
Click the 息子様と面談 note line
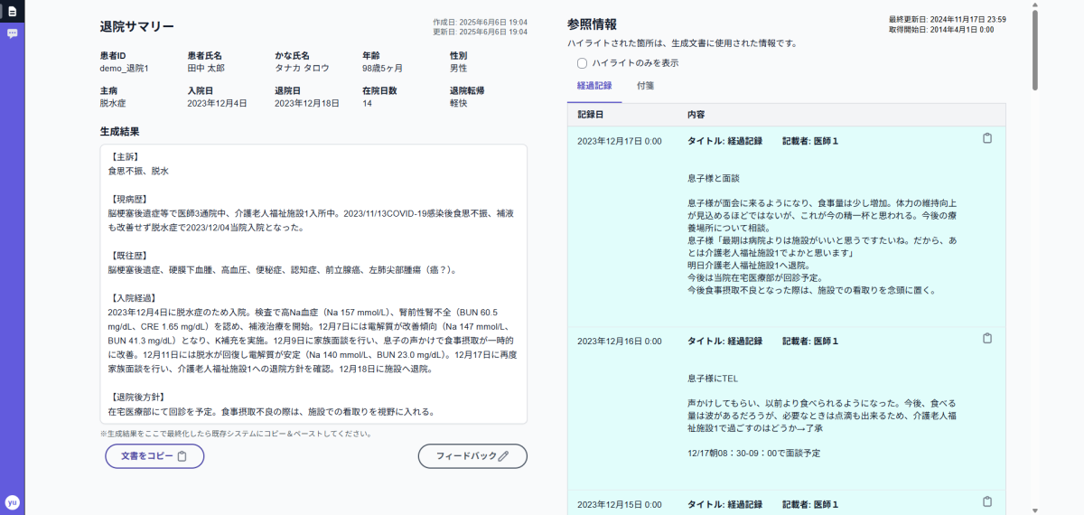coord(714,178)
